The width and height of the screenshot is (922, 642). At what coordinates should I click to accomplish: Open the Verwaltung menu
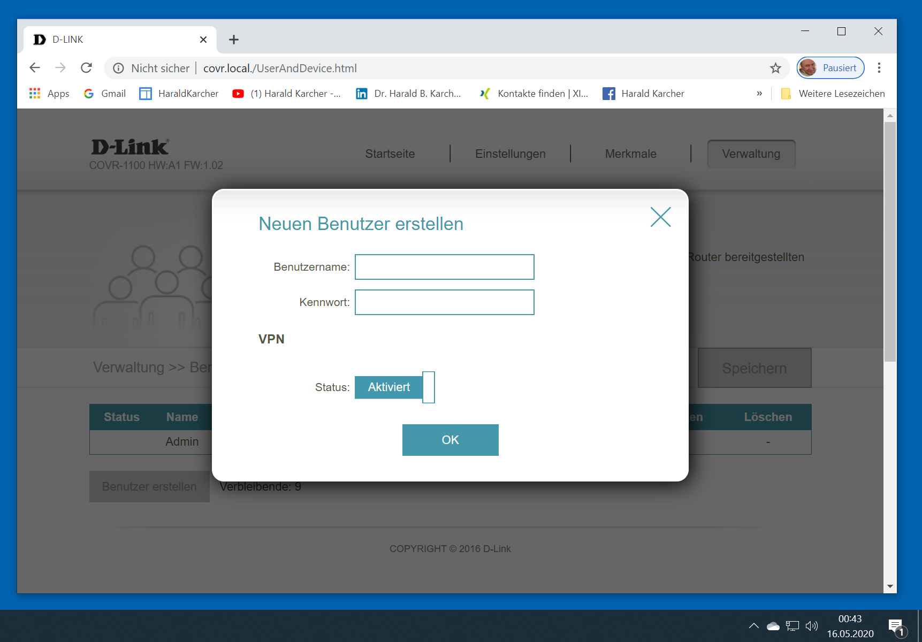pos(751,154)
